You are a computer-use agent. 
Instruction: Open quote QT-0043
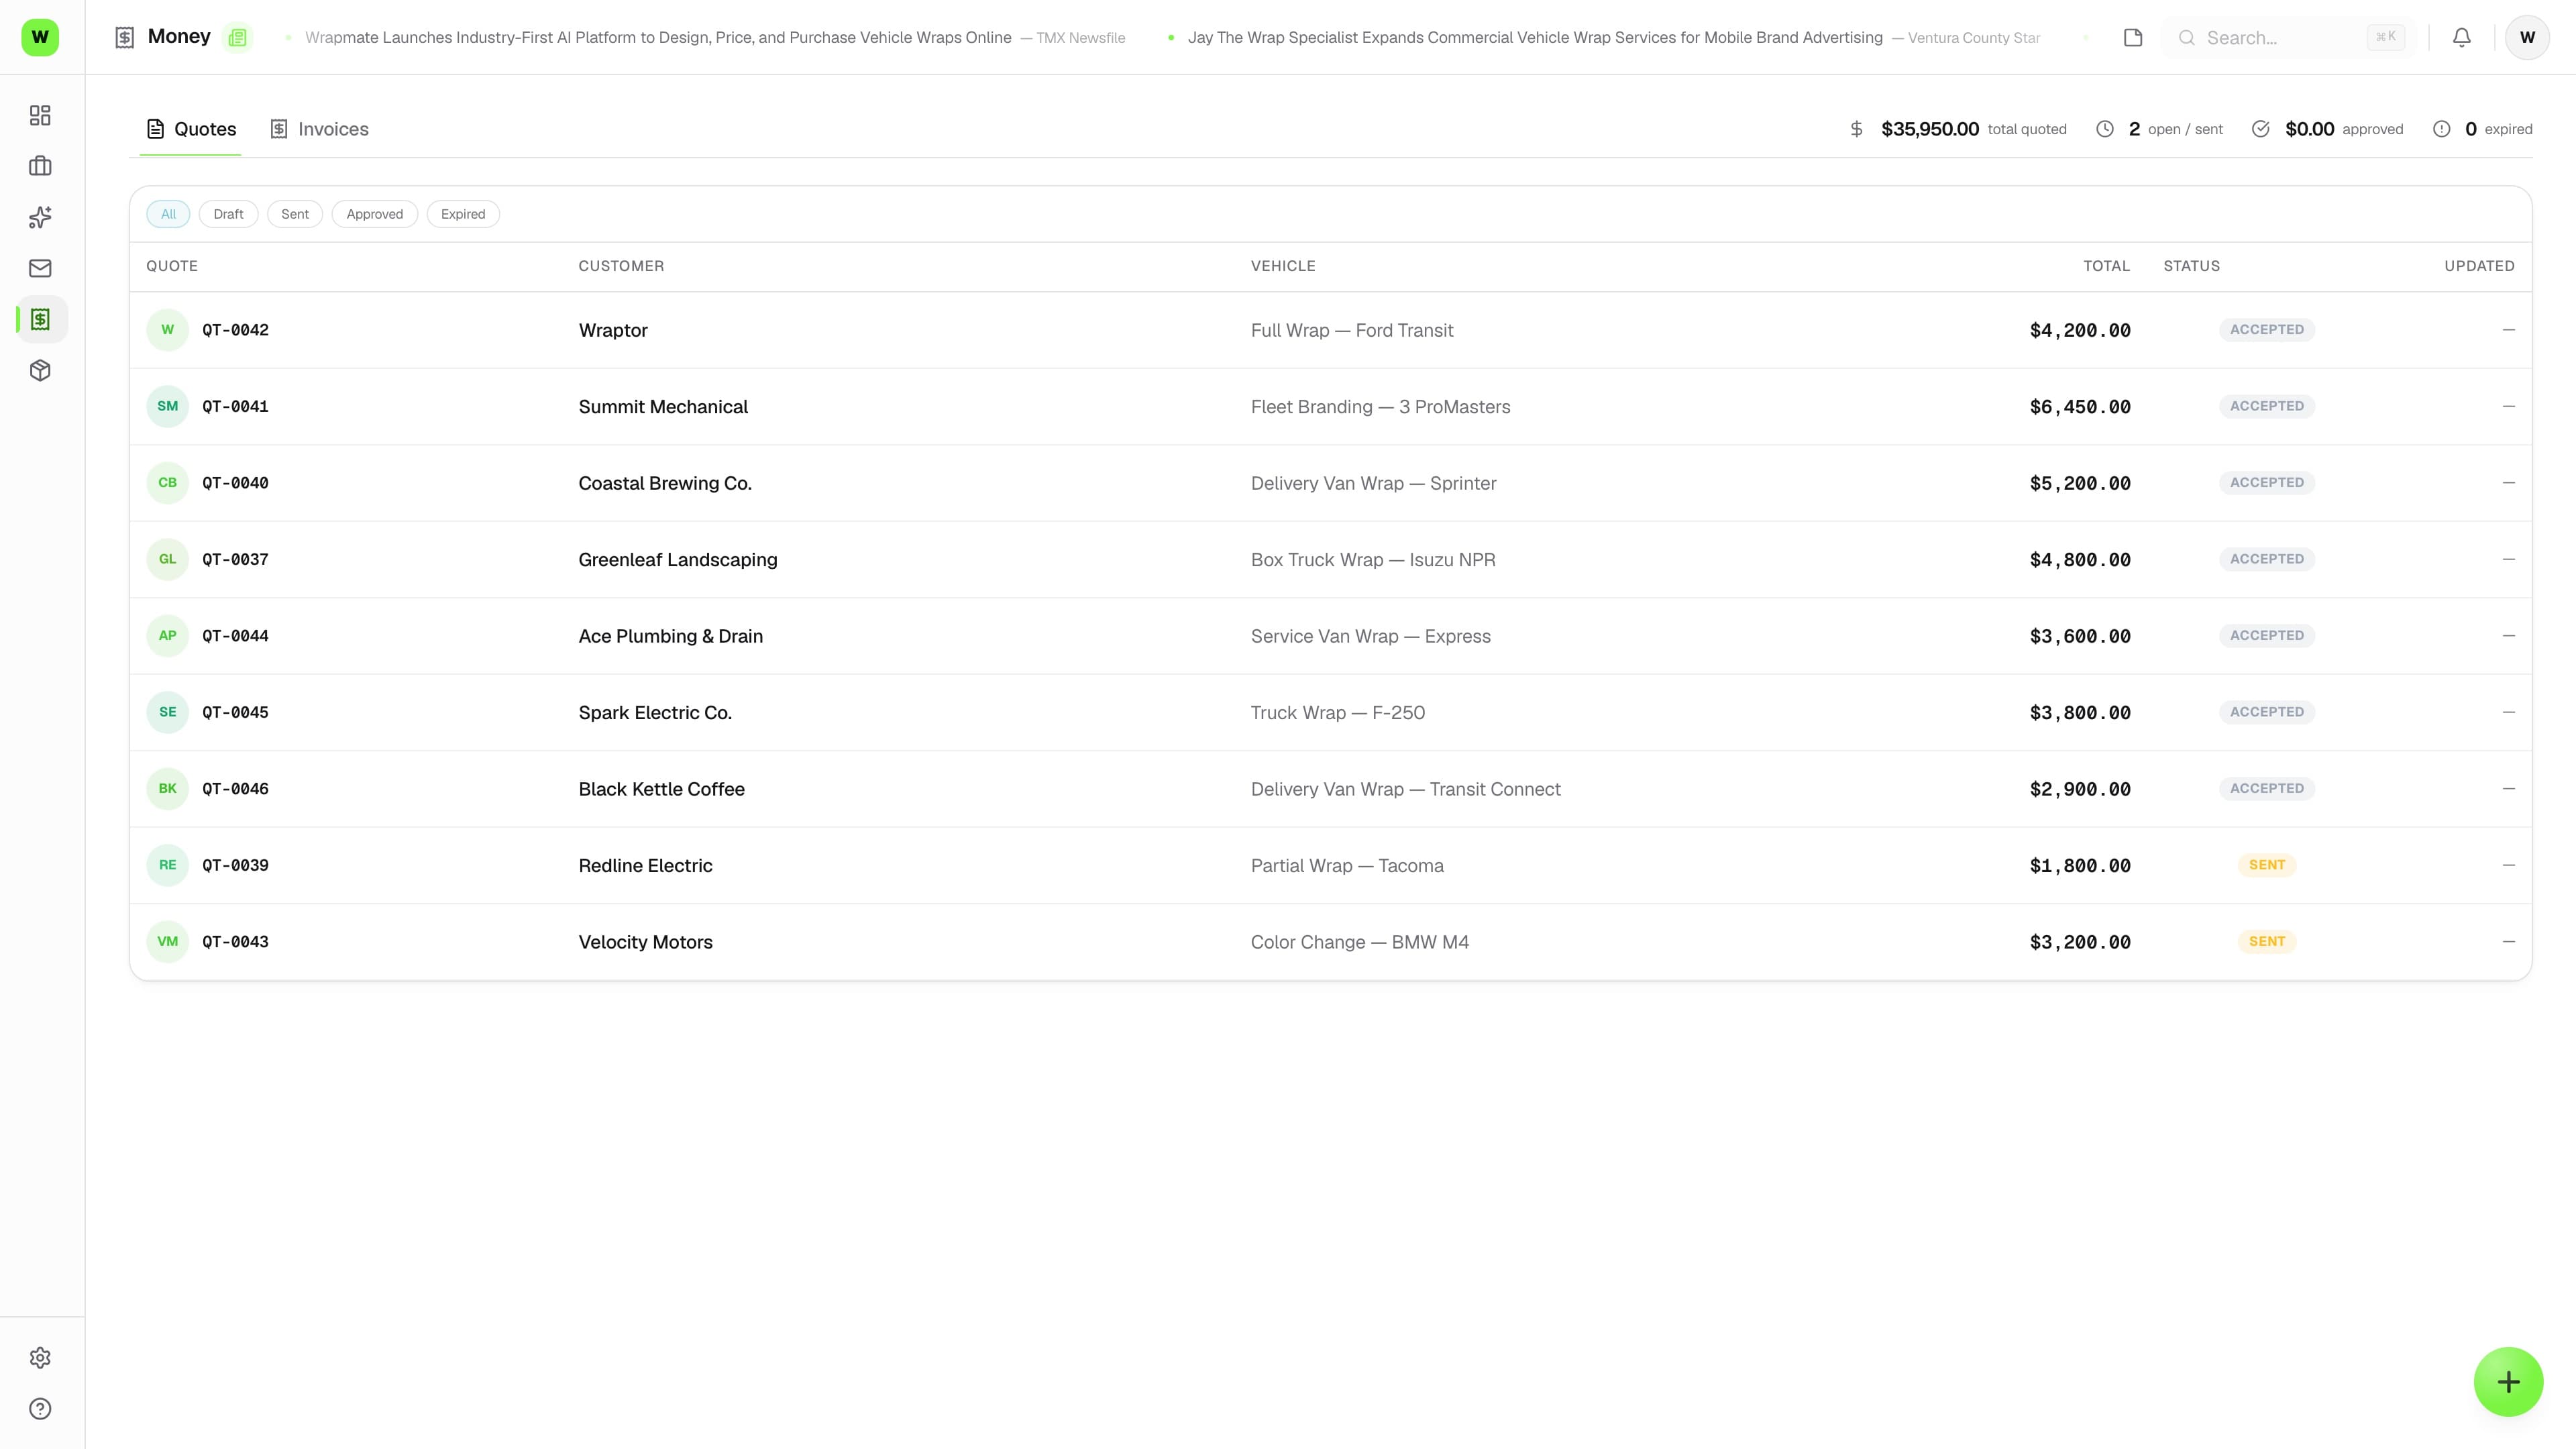pyautogui.click(x=235, y=942)
